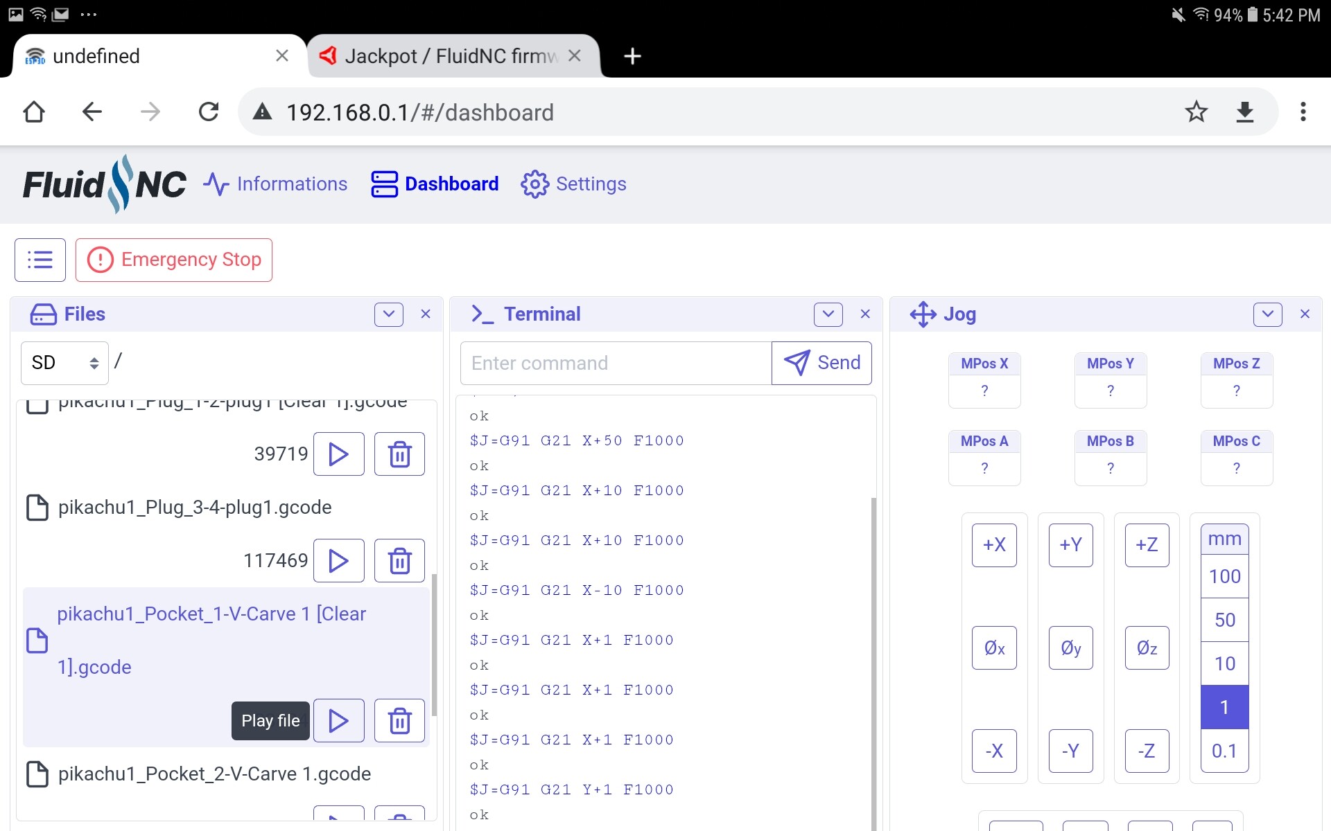The height and width of the screenshot is (831, 1331).
Task: Click the MPos Z position readout
Action: coord(1237,380)
